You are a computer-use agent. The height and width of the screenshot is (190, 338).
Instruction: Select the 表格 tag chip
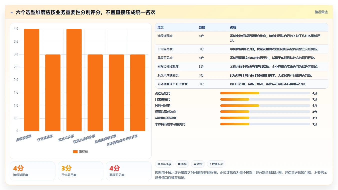point(182,164)
